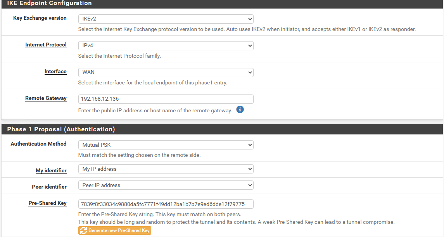Image resolution: width=444 pixels, height=237 pixels.
Task: Click 'Select the interface for the local endpoint' text
Action: pyautogui.click(x=153, y=82)
